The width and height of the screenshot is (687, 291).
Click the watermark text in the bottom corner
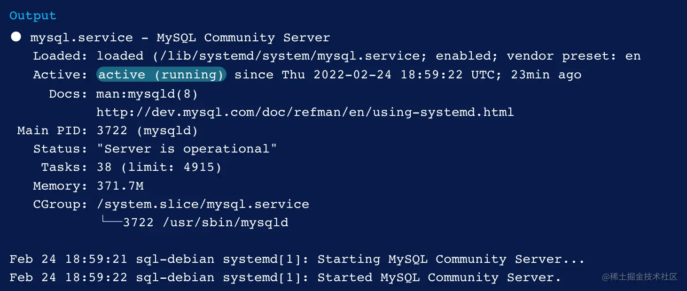tap(640, 277)
